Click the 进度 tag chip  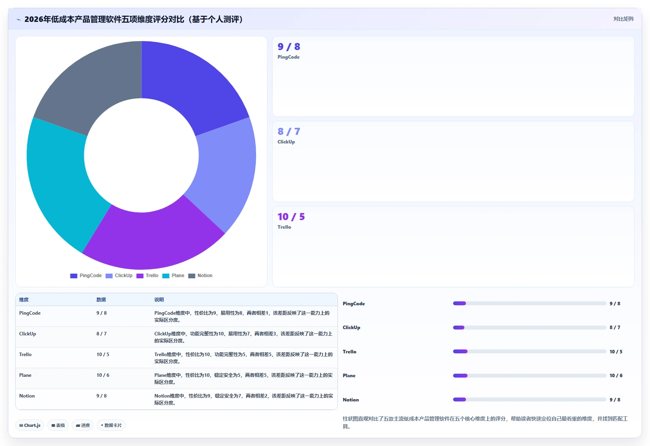[x=83, y=425]
